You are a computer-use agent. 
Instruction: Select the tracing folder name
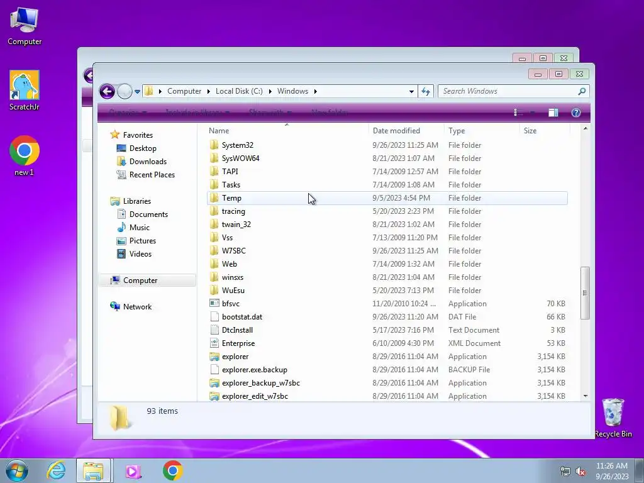click(233, 211)
